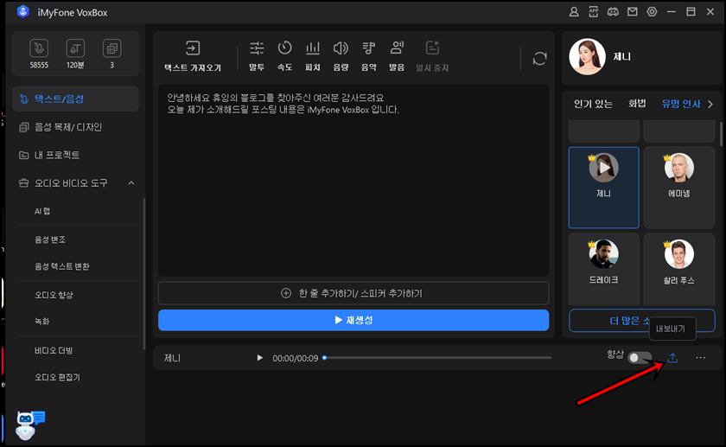The width and height of the screenshot is (726, 447).
Task: Switch to 화법 voice tab
Action: [x=637, y=104]
